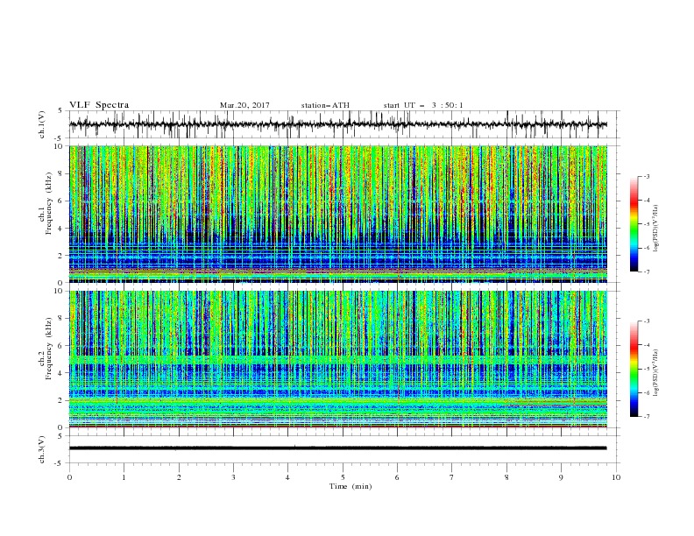Click the "7" minute tick label
This screenshot has width=694, height=536.
tap(452, 477)
